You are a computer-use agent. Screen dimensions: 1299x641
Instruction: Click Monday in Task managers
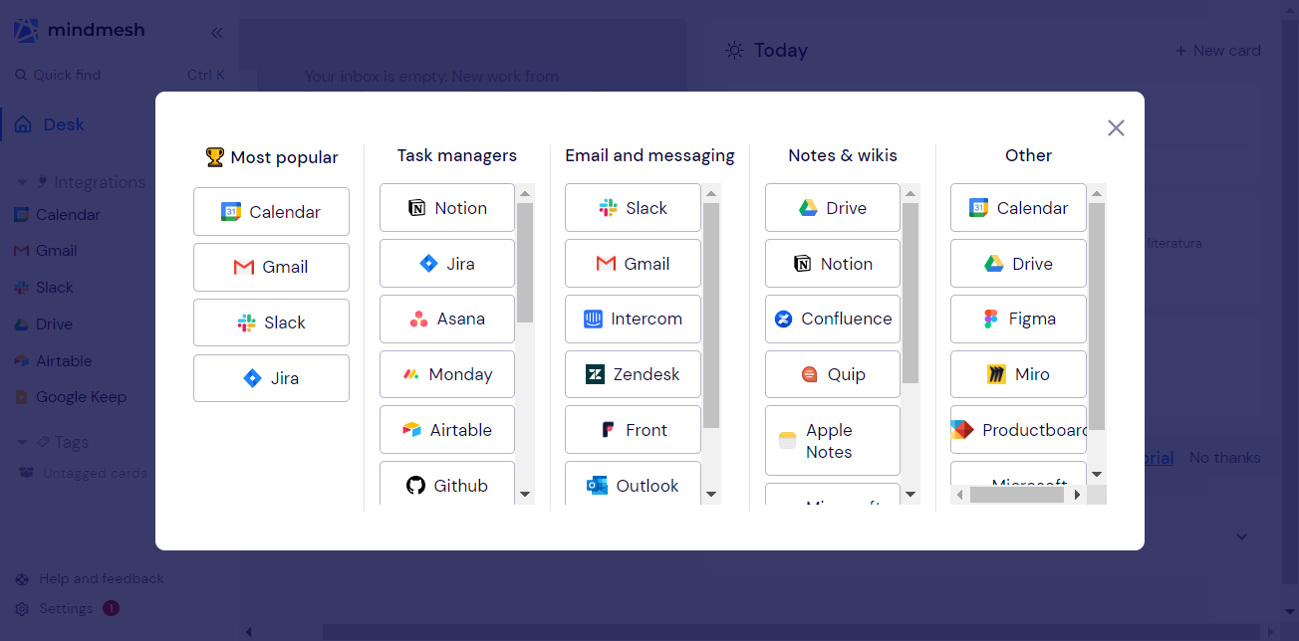click(x=446, y=375)
